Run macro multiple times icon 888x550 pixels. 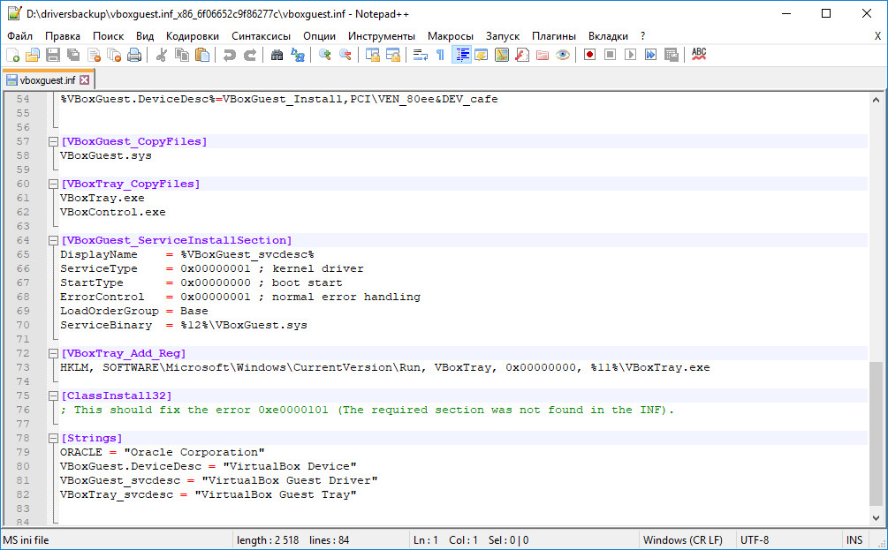coord(650,55)
